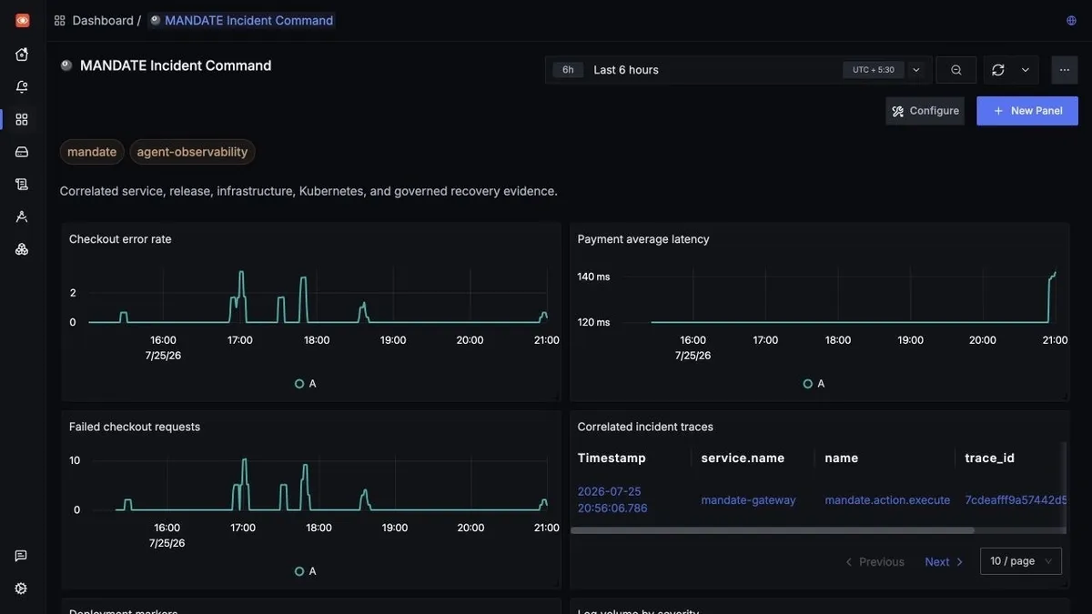Click the Failed checkout requests panel title
The image size is (1092, 614).
(135, 427)
